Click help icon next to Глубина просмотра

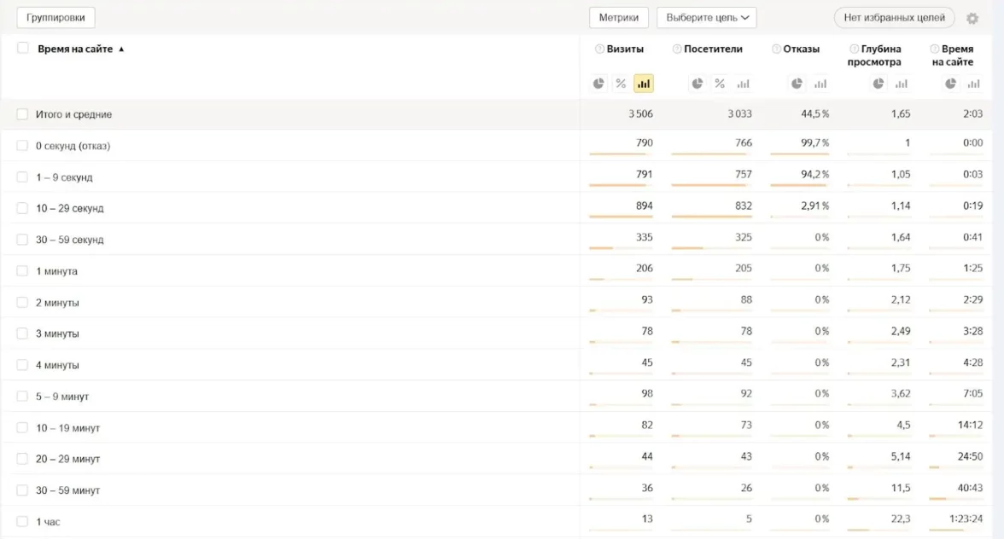[854, 49]
